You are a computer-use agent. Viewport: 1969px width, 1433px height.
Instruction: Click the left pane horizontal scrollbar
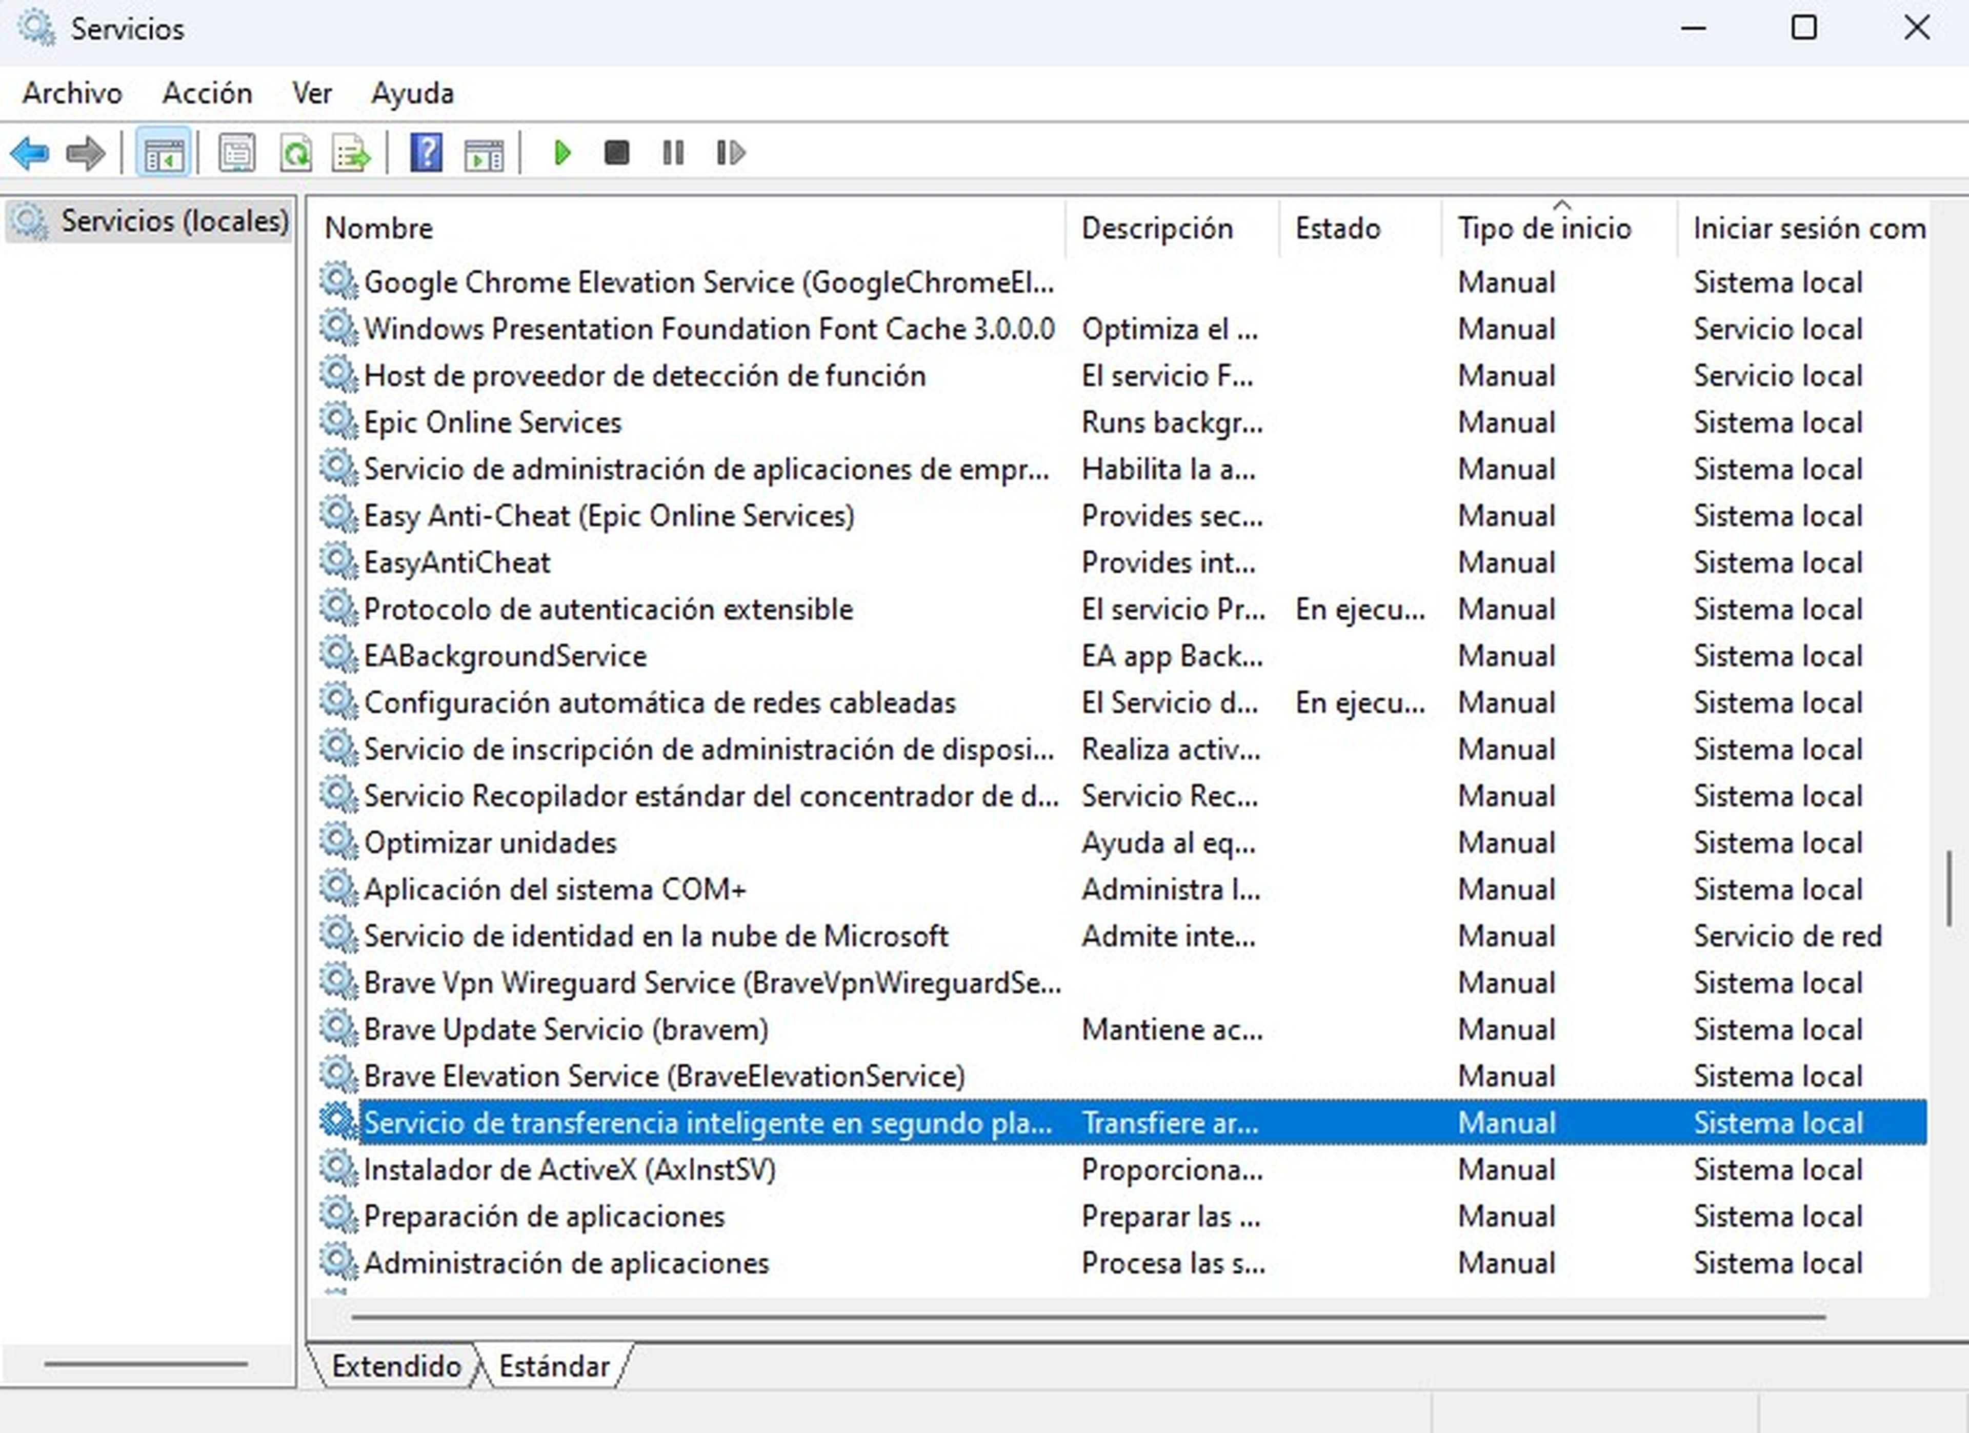click(x=146, y=1364)
